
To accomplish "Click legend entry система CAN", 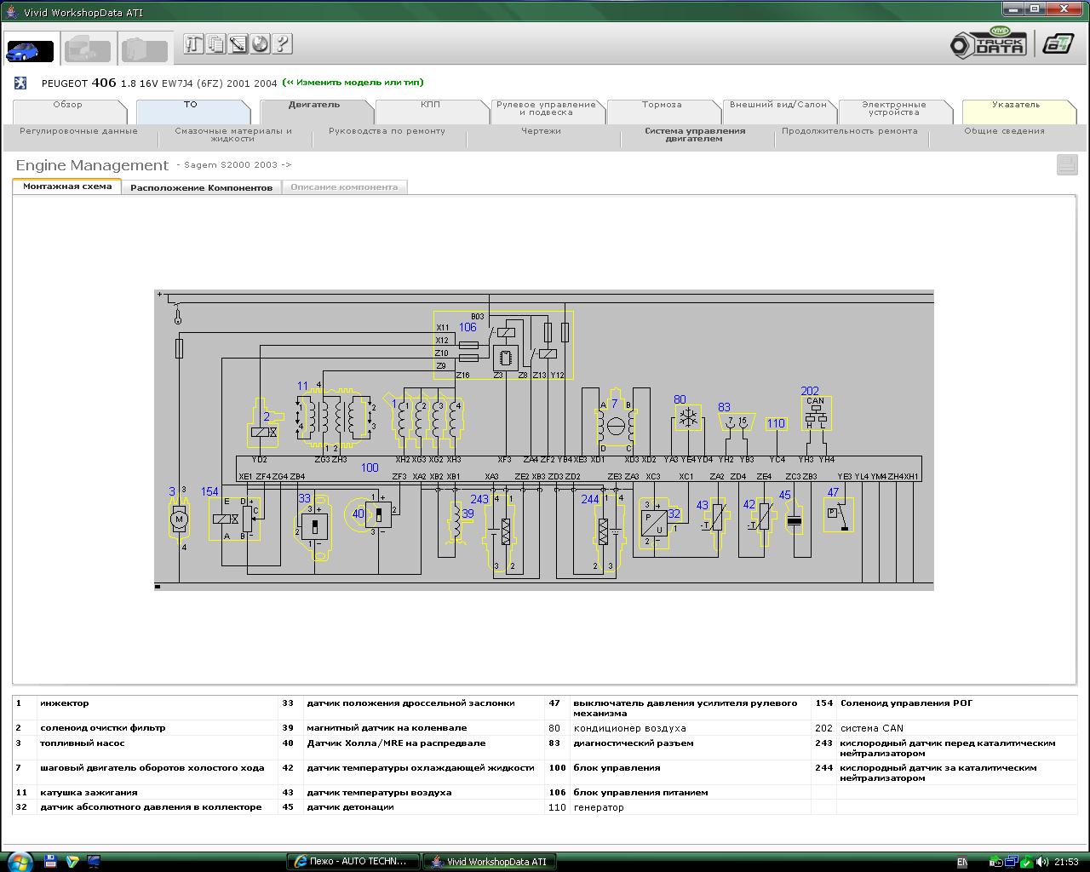I will [x=871, y=728].
